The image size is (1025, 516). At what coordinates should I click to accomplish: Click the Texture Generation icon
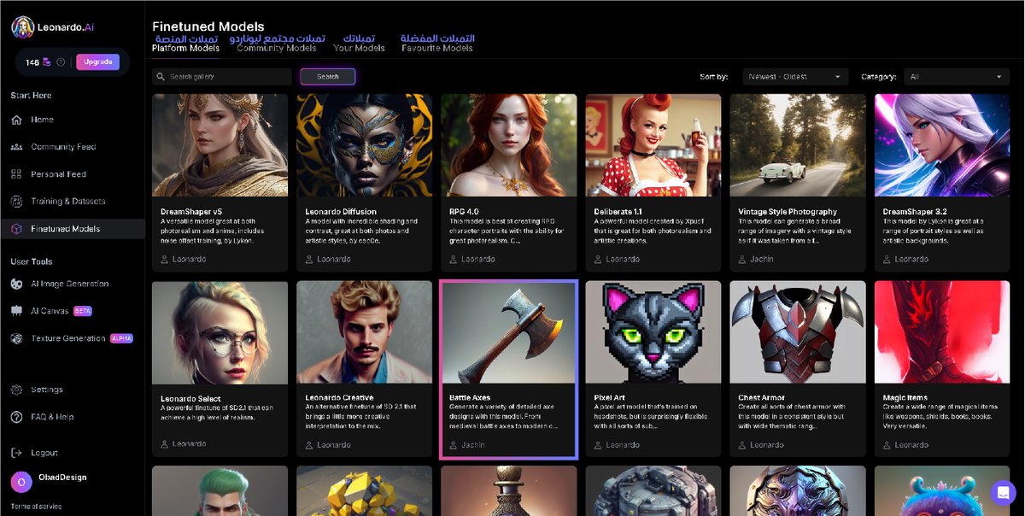tap(16, 338)
